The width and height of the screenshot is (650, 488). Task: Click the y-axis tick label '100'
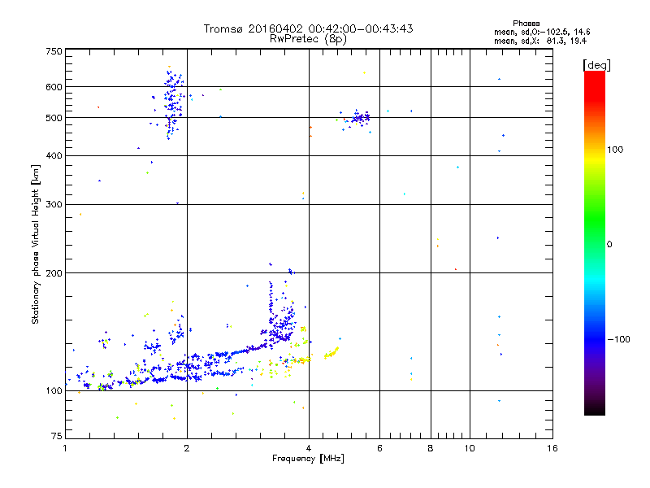pos(54,390)
